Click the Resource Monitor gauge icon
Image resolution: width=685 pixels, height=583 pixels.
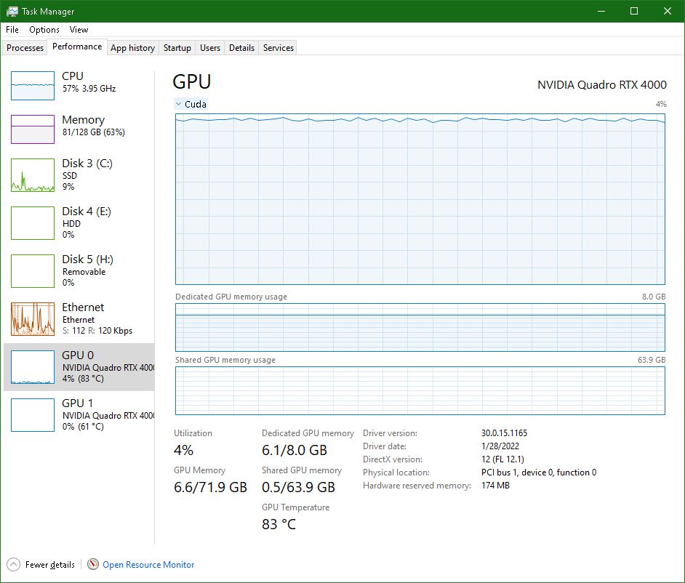click(x=92, y=564)
